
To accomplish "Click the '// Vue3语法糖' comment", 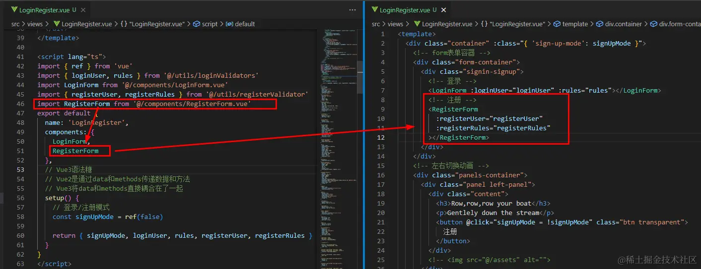I will pyautogui.click(x=69, y=170).
